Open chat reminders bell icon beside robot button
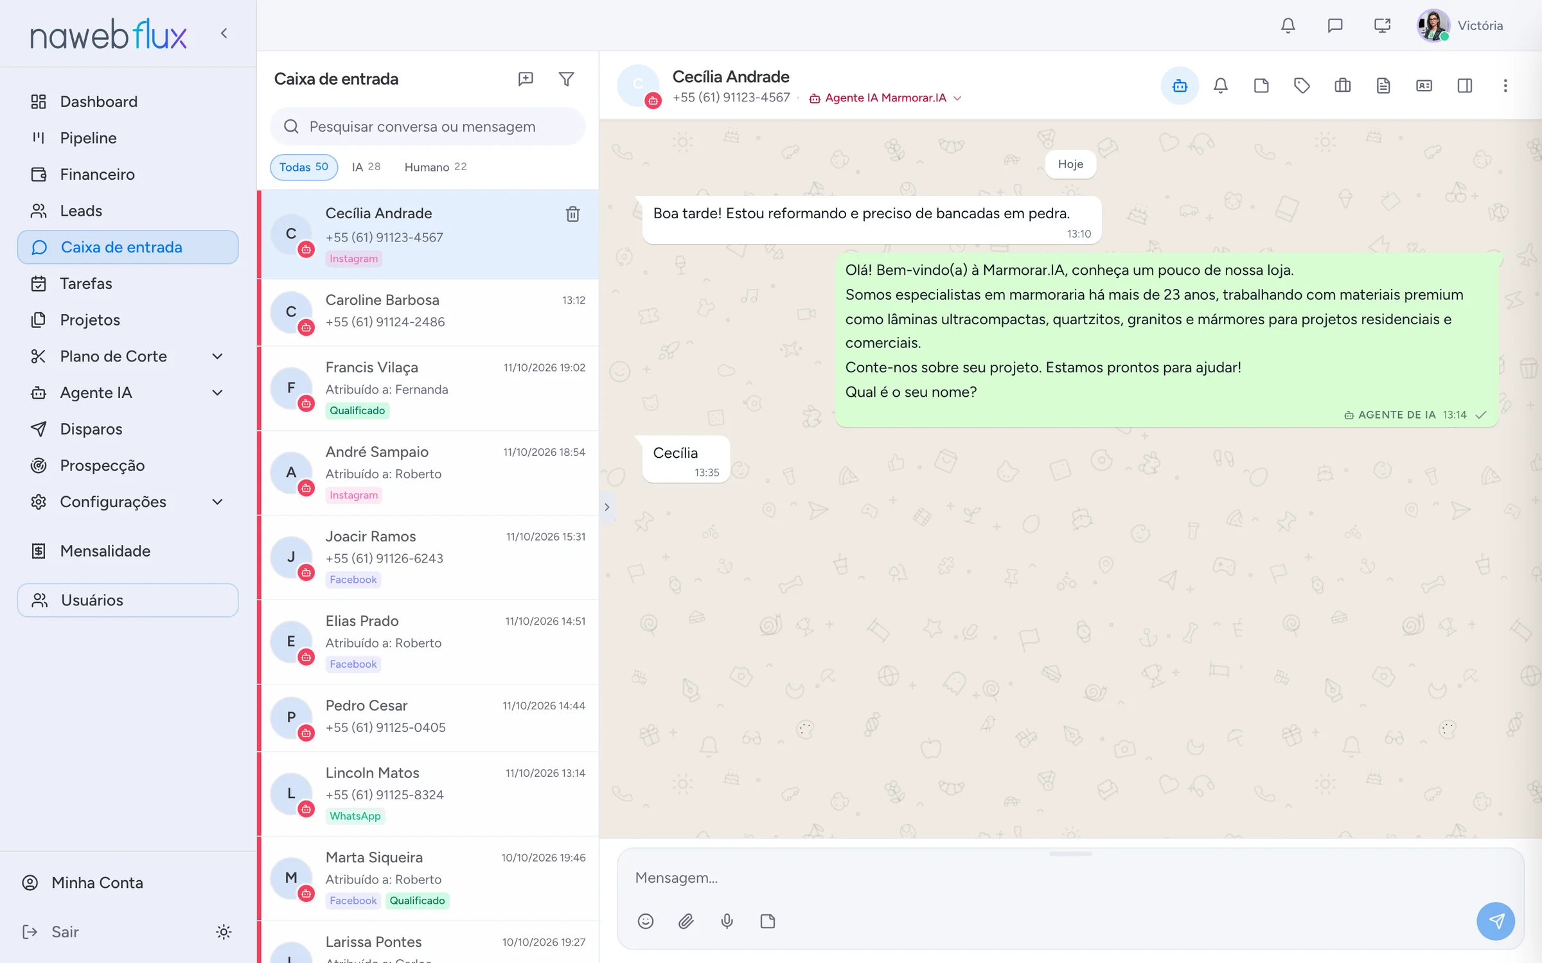 click(1221, 85)
